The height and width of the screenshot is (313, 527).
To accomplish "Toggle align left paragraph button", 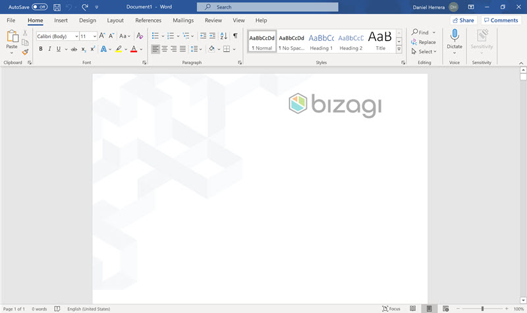I will pyautogui.click(x=155, y=49).
